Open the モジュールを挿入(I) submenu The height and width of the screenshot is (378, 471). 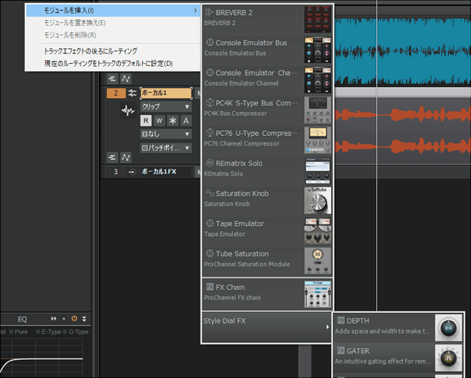(113, 10)
